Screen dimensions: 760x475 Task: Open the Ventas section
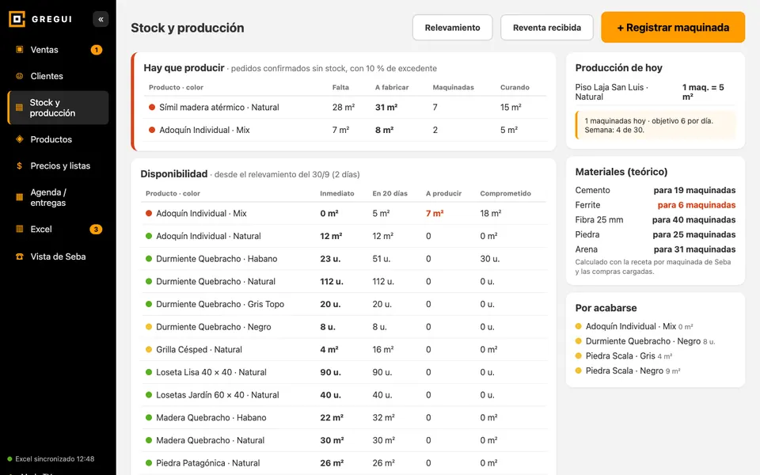click(58, 49)
